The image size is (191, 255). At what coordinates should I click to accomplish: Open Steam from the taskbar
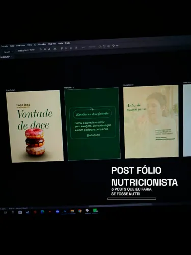click(x=28, y=212)
